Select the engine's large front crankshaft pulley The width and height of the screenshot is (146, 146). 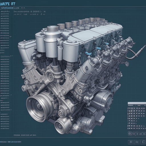click(x=40, y=107)
